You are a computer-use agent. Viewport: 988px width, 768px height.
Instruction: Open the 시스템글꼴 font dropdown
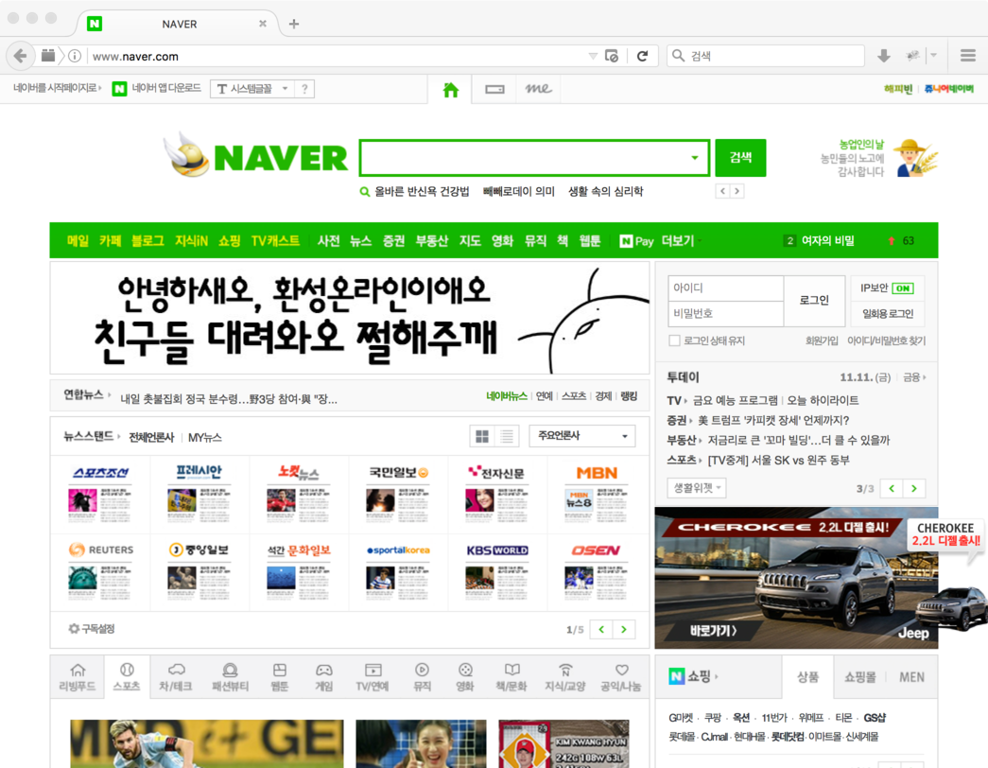tap(253, 89)
